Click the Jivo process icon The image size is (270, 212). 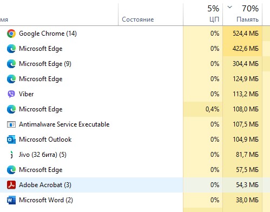tap(11, 155)
